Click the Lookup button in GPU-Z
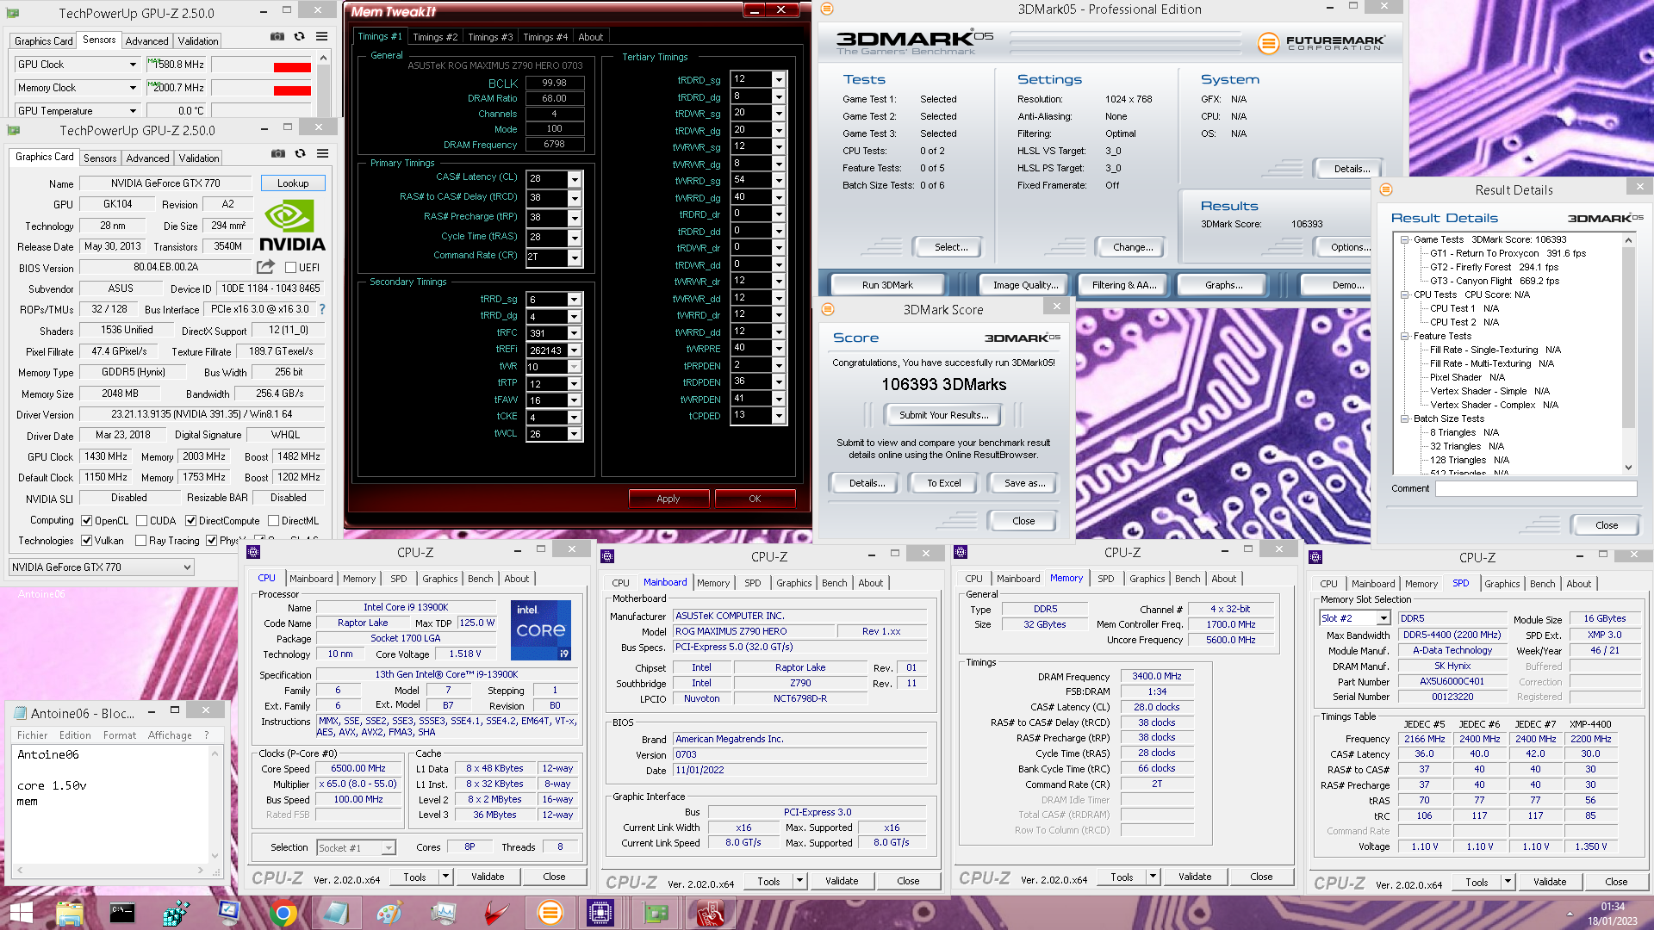 [293, 183]
